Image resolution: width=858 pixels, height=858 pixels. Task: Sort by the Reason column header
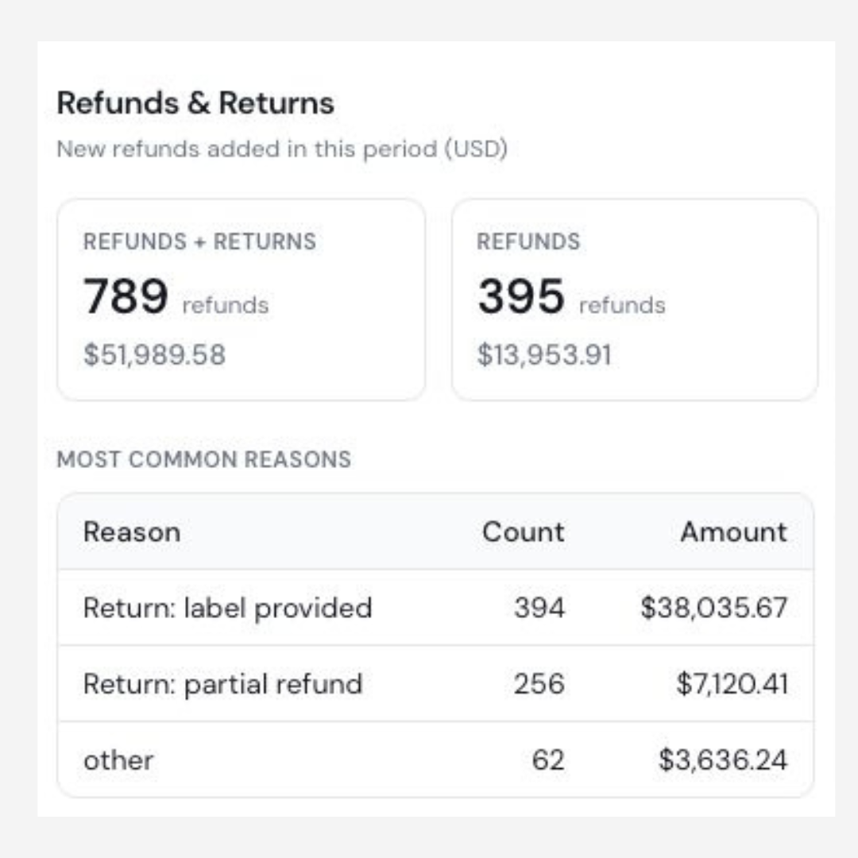click(x=132, y=531)
